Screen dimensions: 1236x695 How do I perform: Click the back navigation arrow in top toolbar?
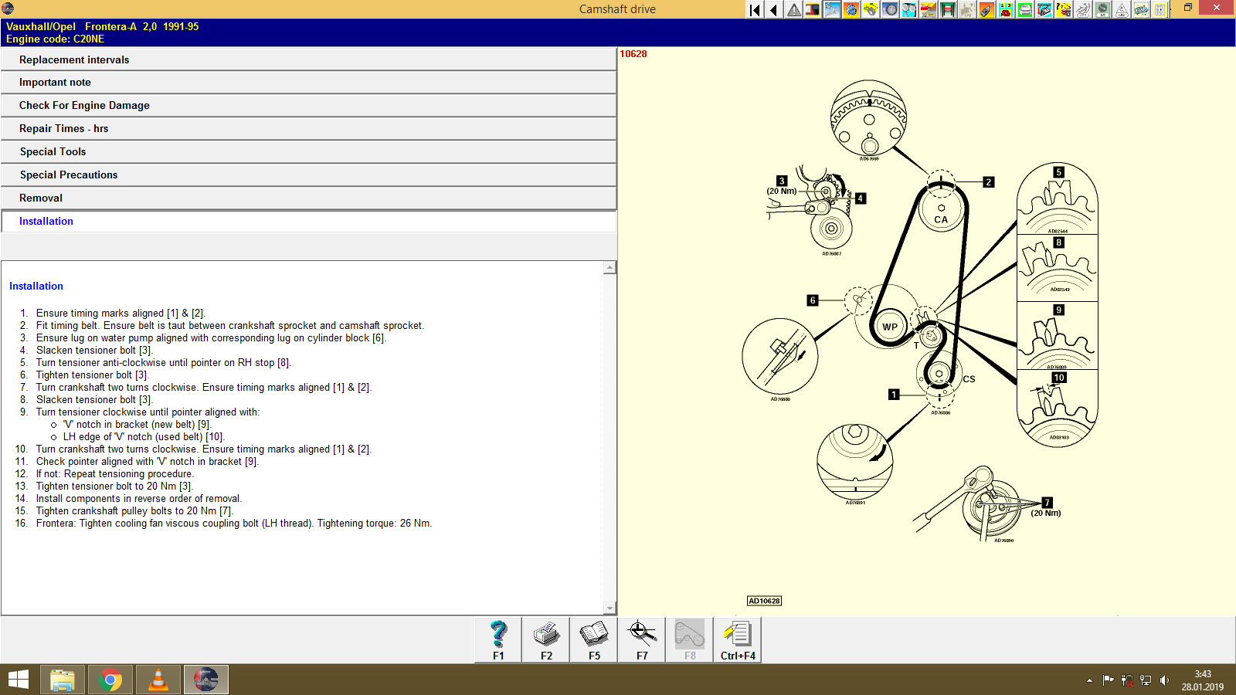coord(772,10)
